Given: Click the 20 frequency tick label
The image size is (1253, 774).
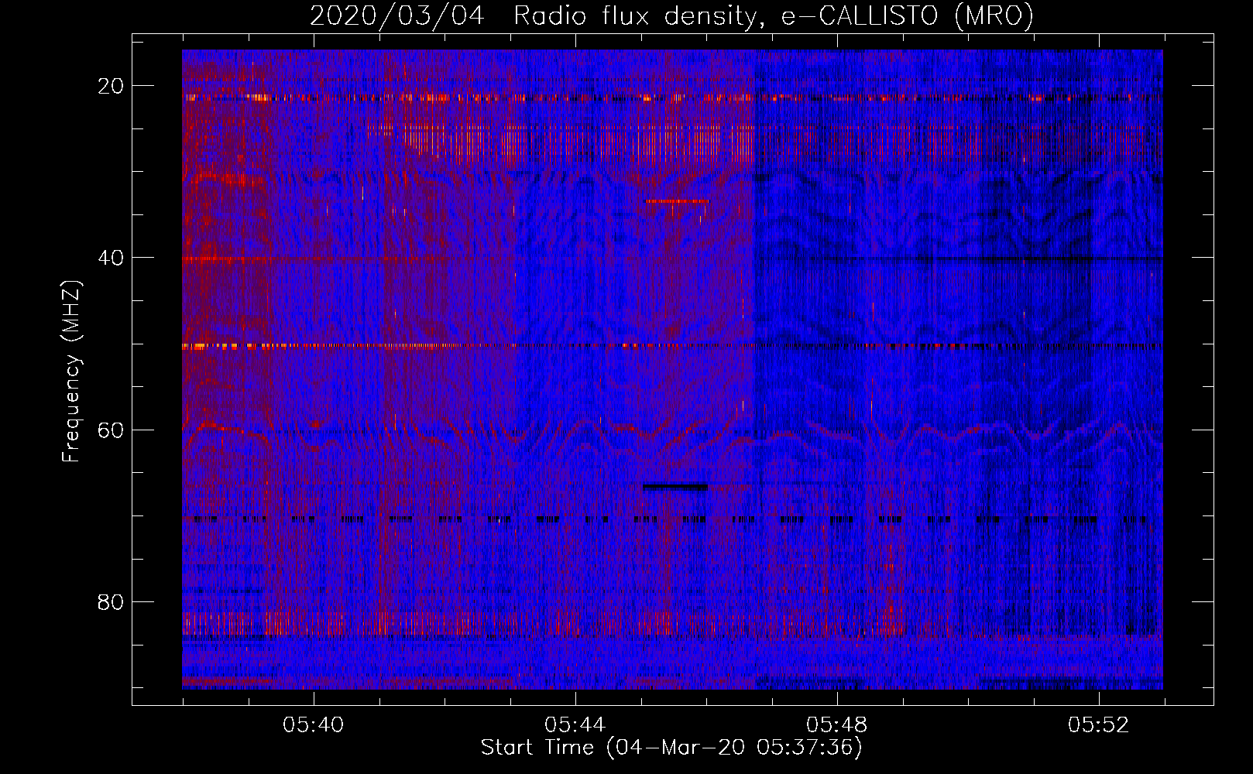Looking at the screenshot, I should (112, 86).
